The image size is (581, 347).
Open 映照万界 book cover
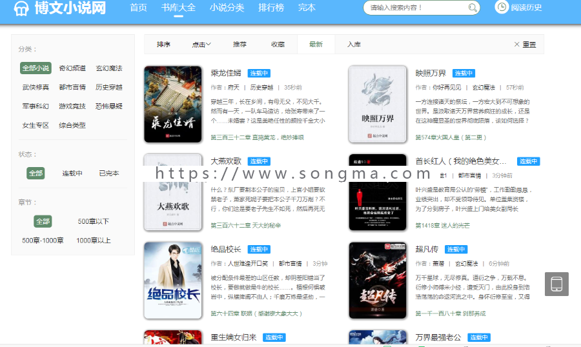(378, 104)
